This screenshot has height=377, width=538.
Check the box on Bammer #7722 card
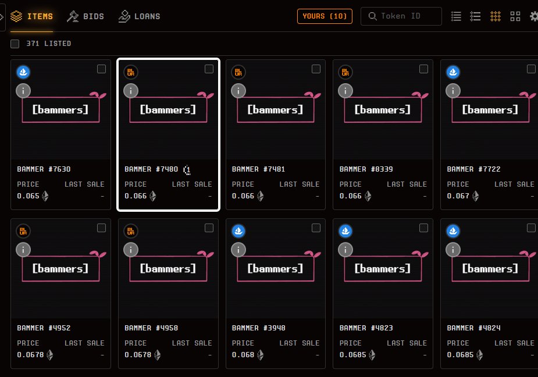[531, 69]
